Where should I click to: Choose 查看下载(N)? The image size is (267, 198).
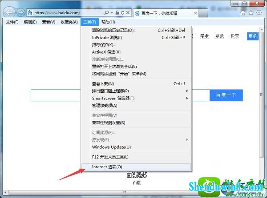136,84
